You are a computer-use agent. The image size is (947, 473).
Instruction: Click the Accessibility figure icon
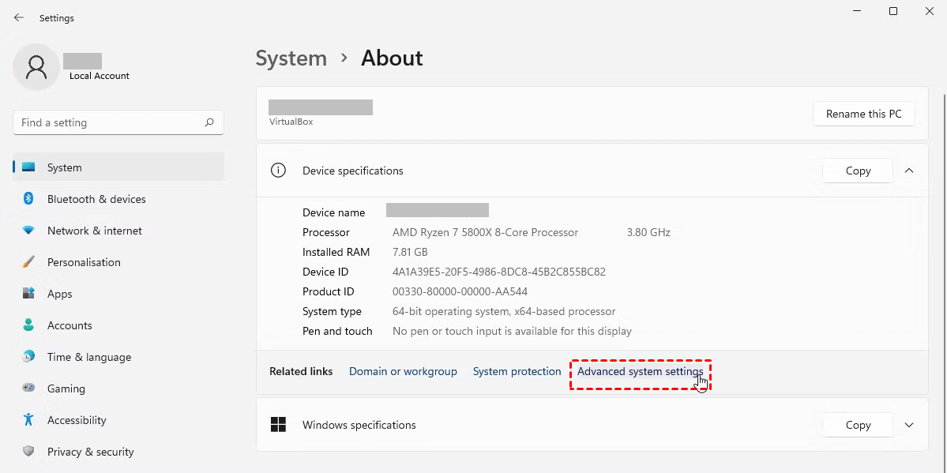[28, 420]
